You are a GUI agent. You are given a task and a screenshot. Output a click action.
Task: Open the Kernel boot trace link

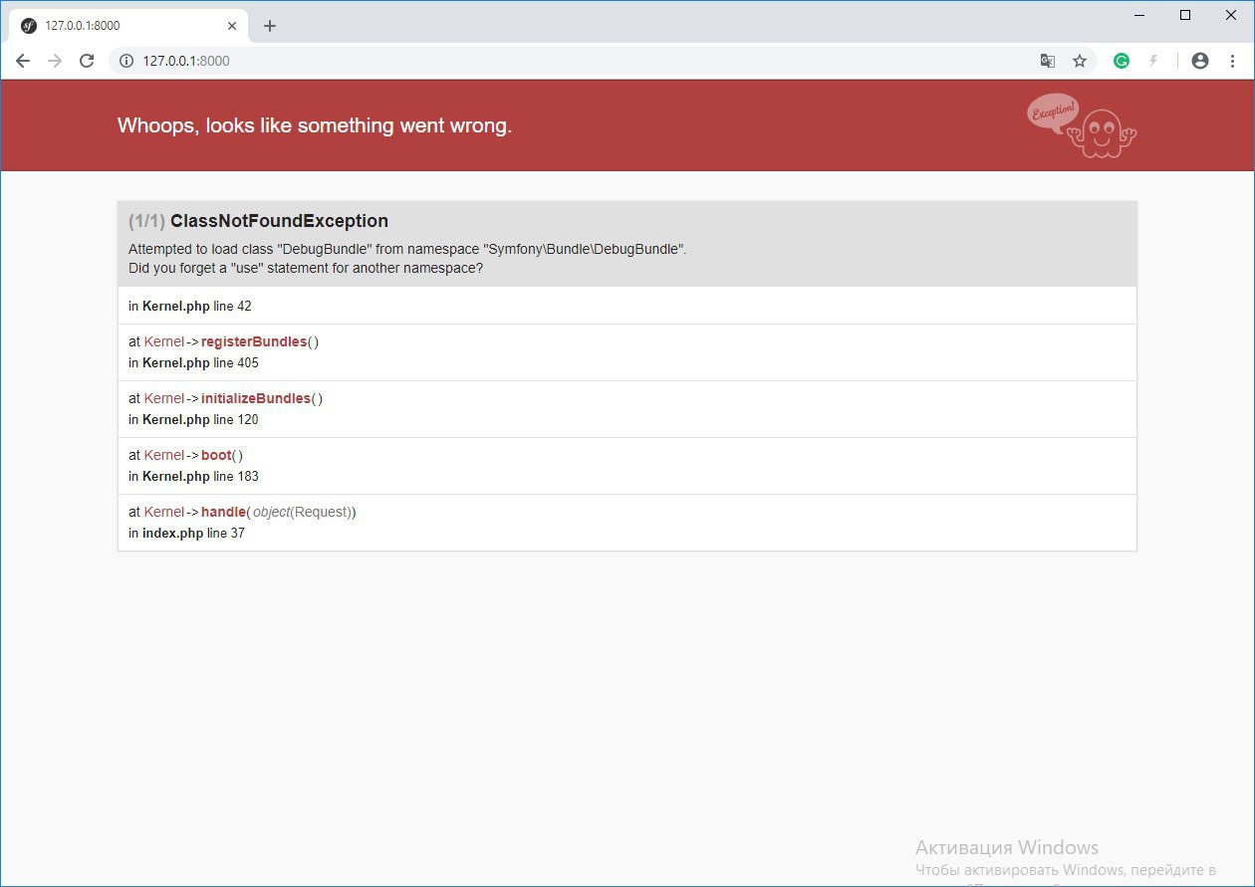click(216, 455)
